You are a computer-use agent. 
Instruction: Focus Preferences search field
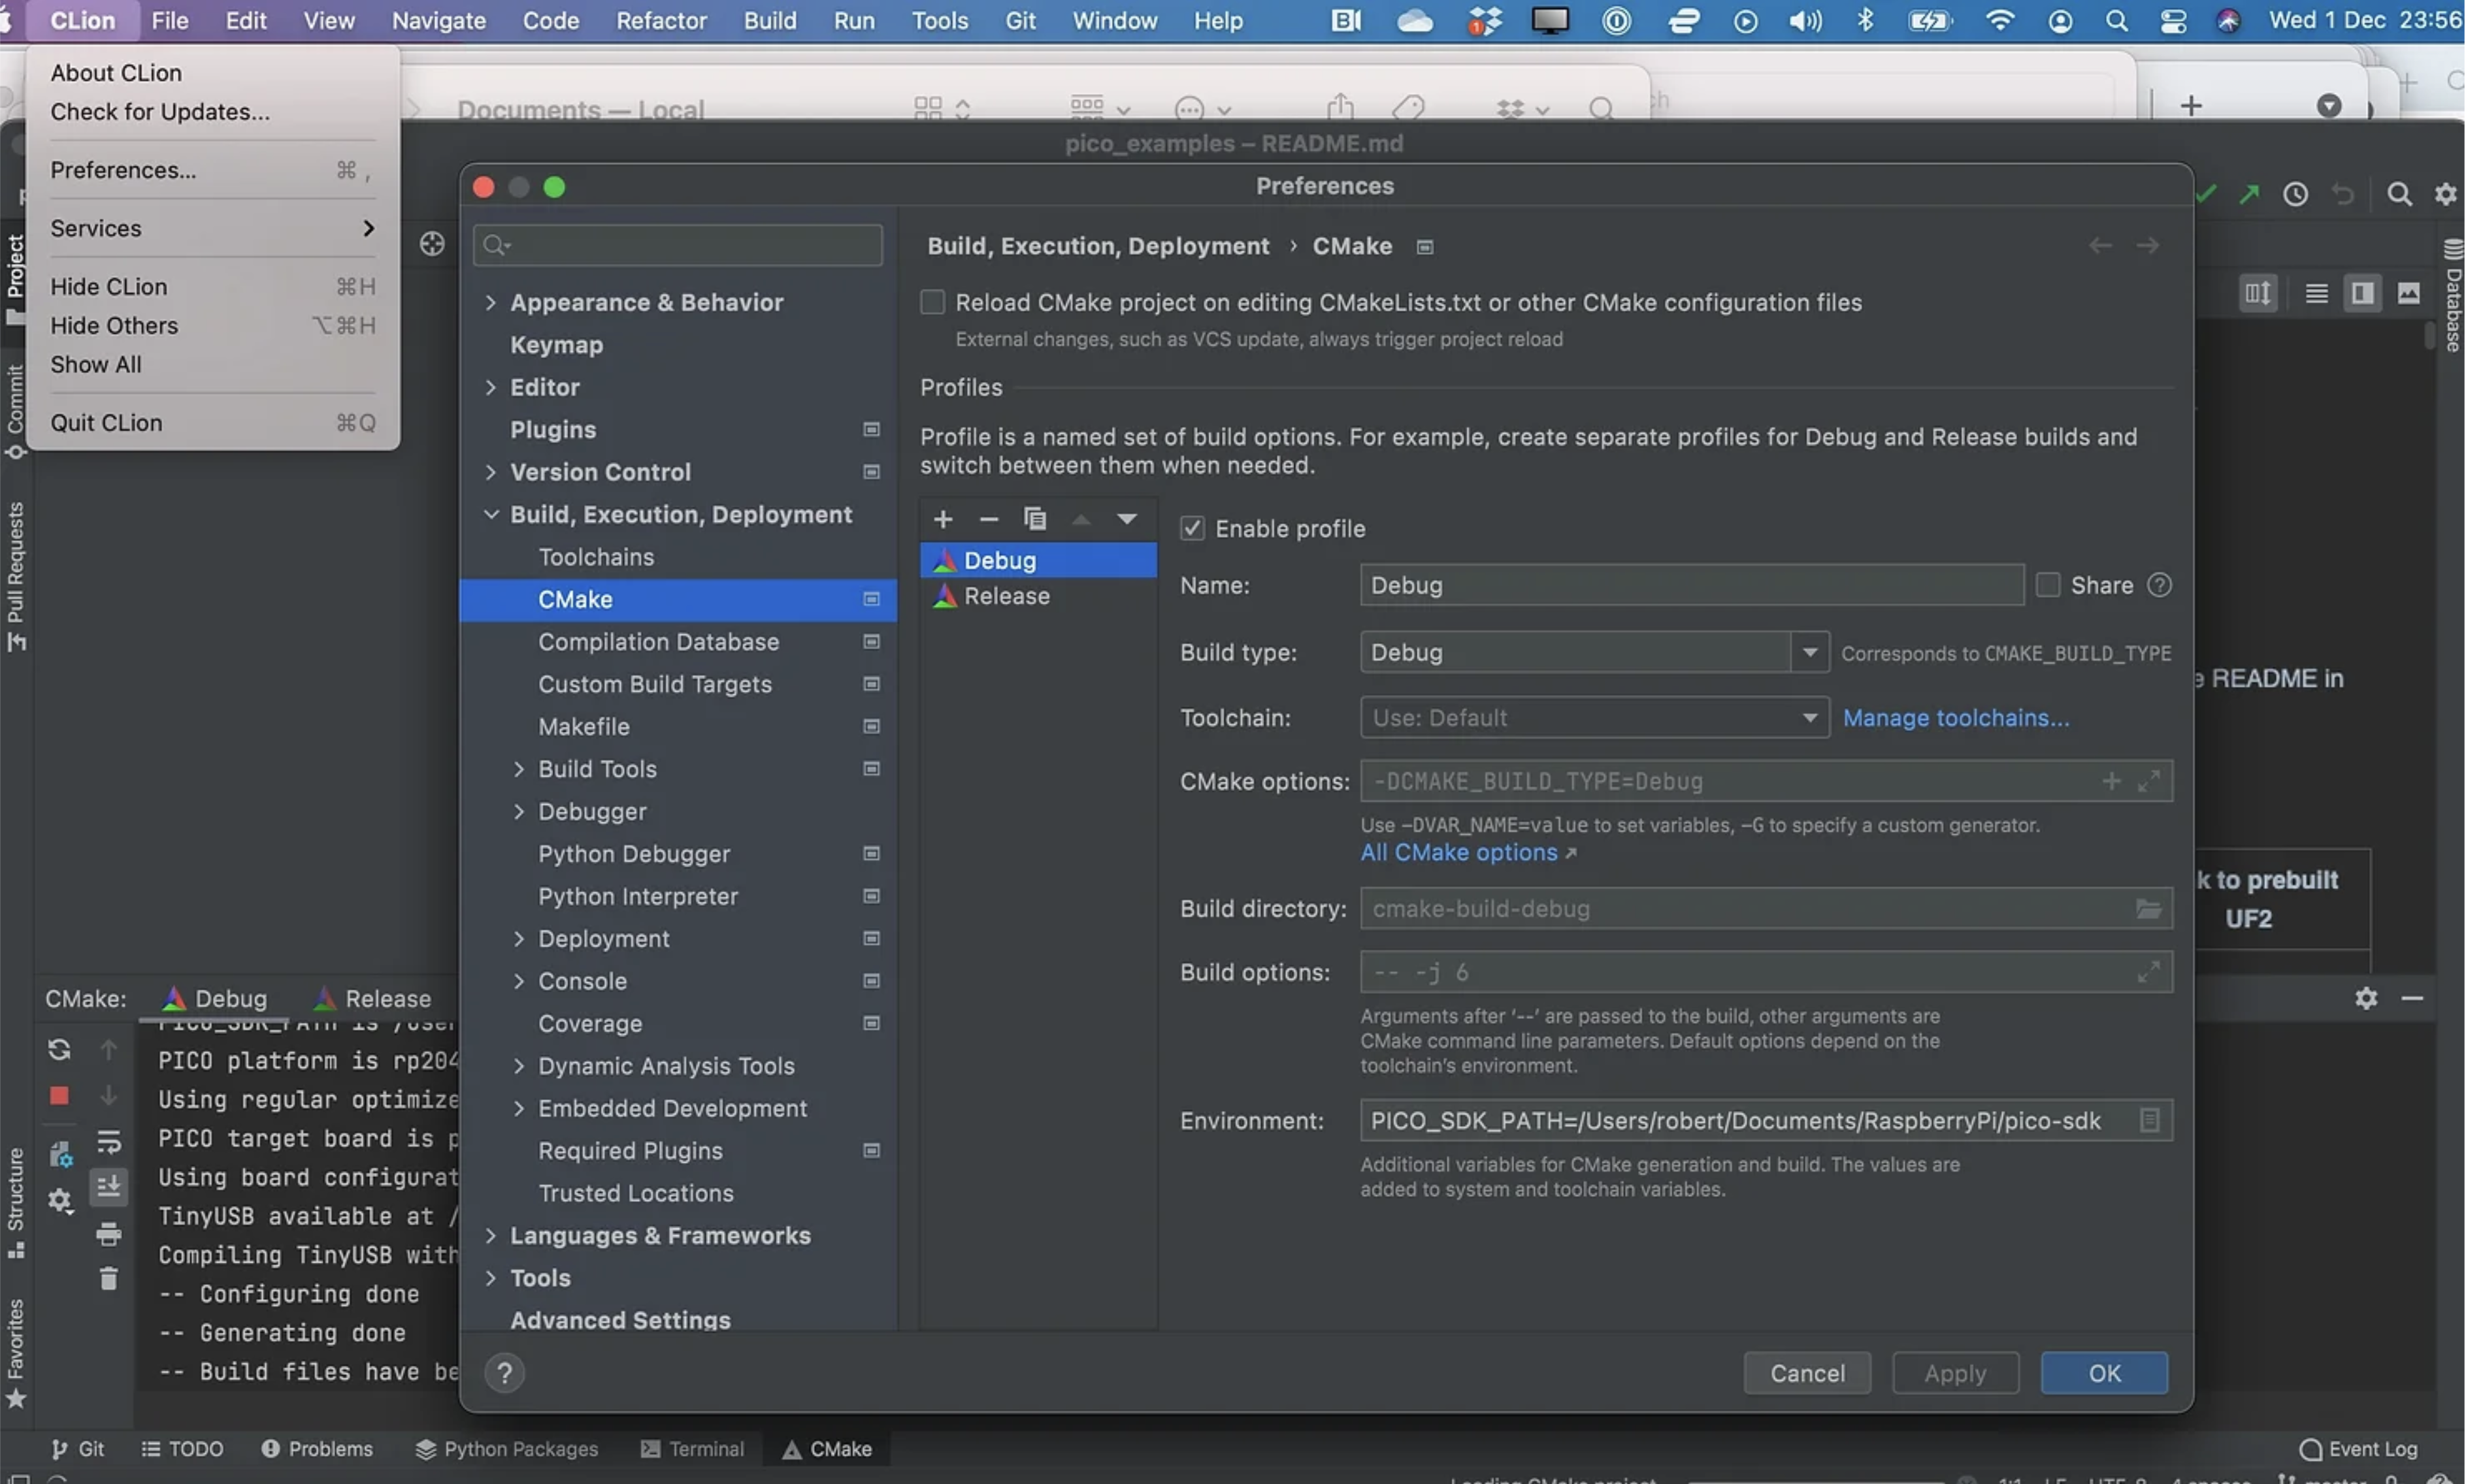[x=678, y=245]
